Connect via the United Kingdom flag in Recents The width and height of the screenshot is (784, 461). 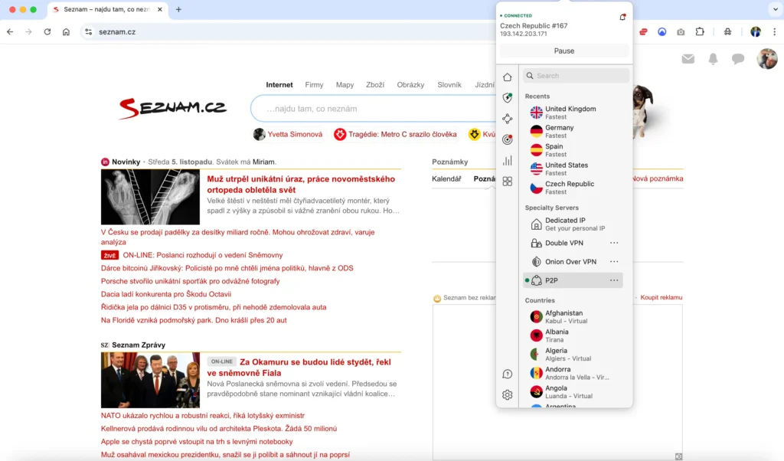pos(536,112)
